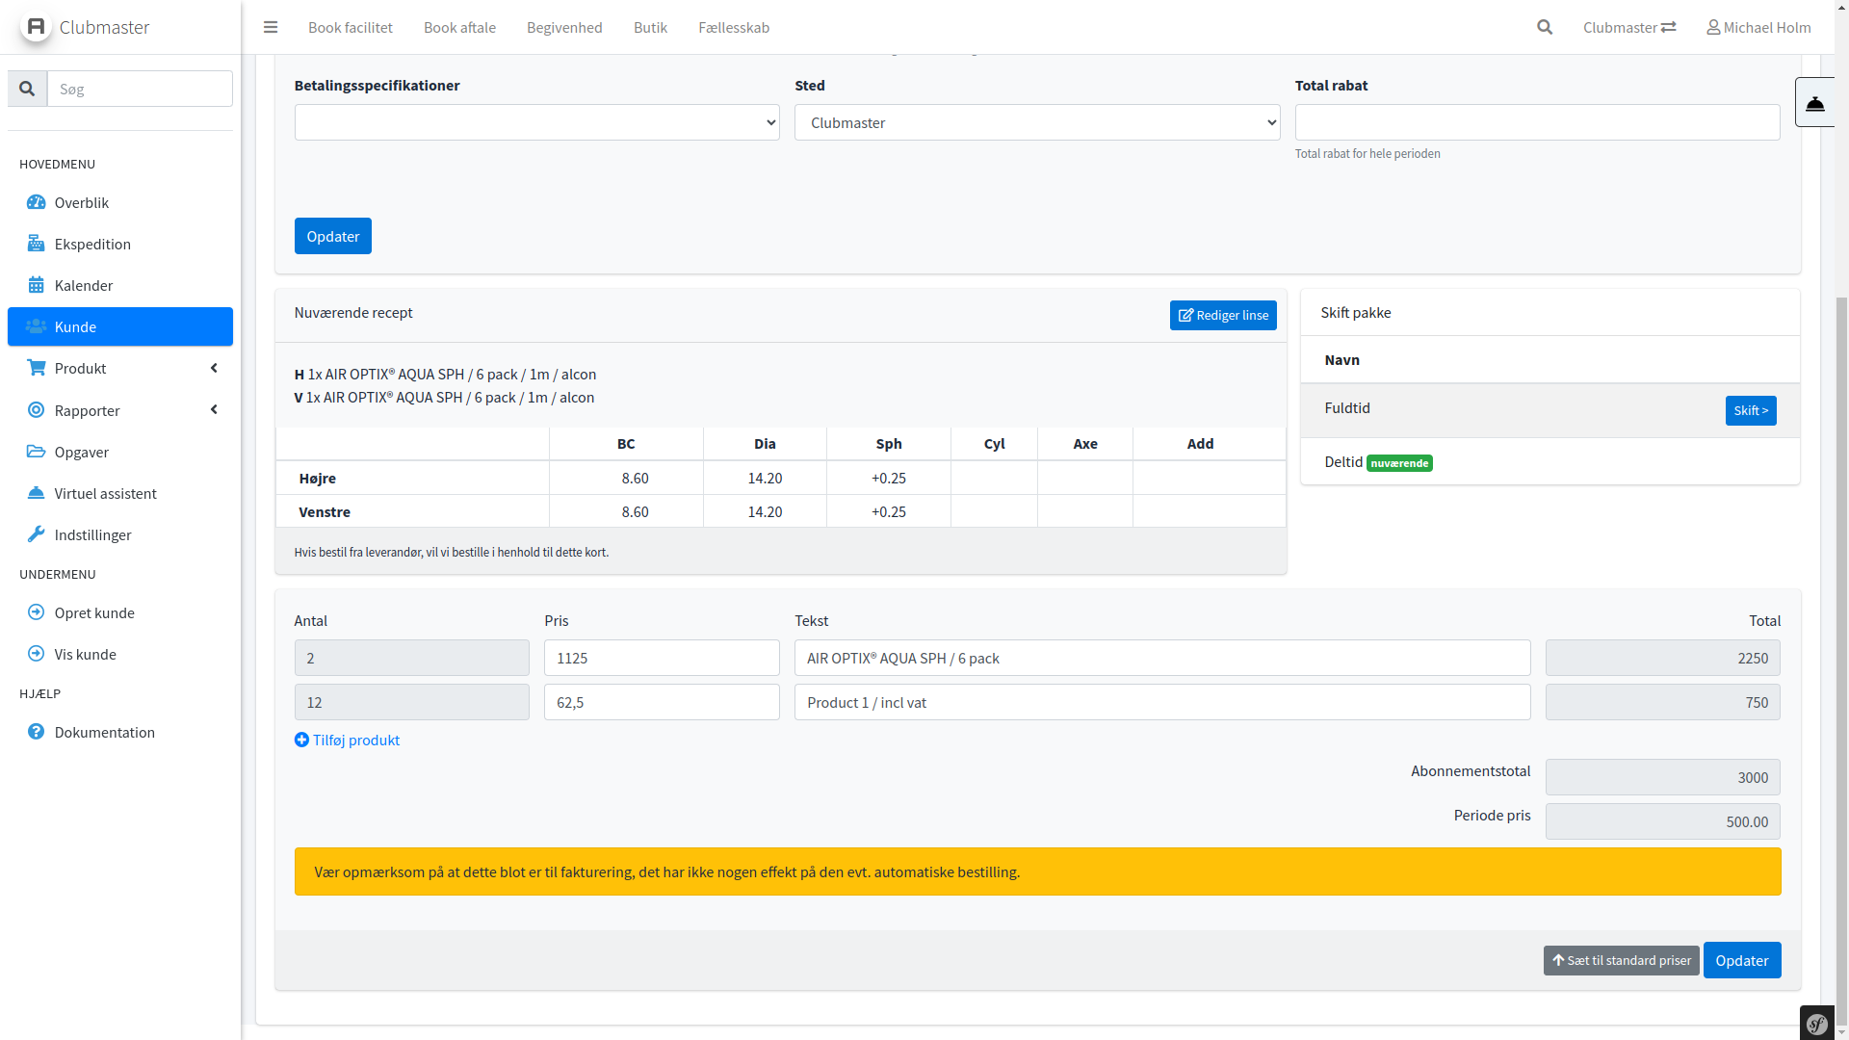Click the hamburger menu icon in top bar
This screenshot has height=1040, width=1849.
pos(271,27)
